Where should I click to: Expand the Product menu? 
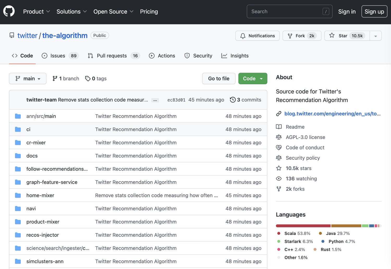tap(36, 11)
